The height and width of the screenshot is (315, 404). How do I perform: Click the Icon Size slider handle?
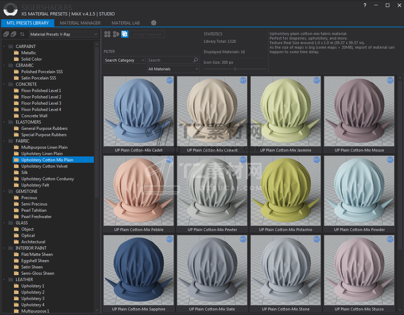click(x=235, y=69)
